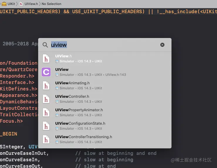Click SDK icon under UIViewPropertyAnimator.h subtitle

pos(57,115)
